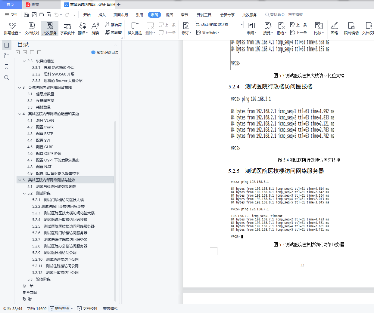Collapse the 2.3 设备的选型 node
Image resolution: width=374 pixels, height=313 pixels.
pyautogui.click(x=24, y=61)
